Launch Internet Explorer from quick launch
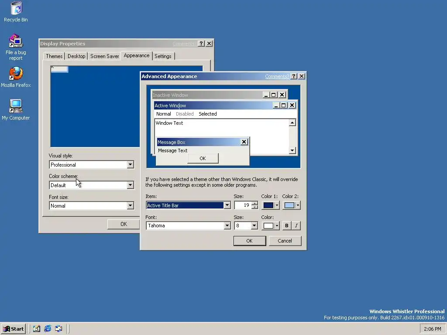Viewport: 447px width, 335px height. (x=48, y=328)
